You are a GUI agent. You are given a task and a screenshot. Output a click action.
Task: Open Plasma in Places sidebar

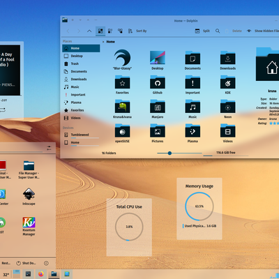pyautogui.click(x=81, y=103)
